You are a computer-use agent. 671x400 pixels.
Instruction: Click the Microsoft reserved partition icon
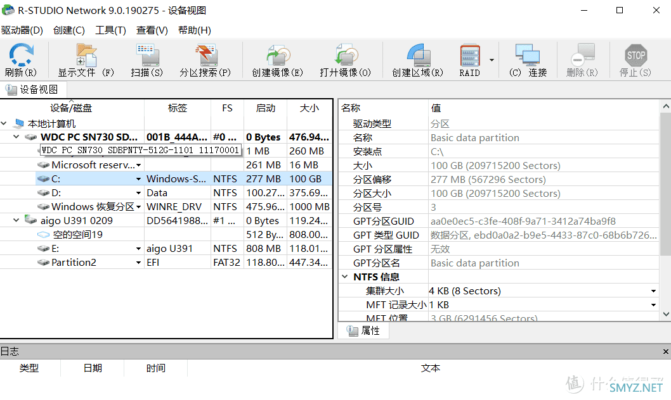tap(43, 165)
